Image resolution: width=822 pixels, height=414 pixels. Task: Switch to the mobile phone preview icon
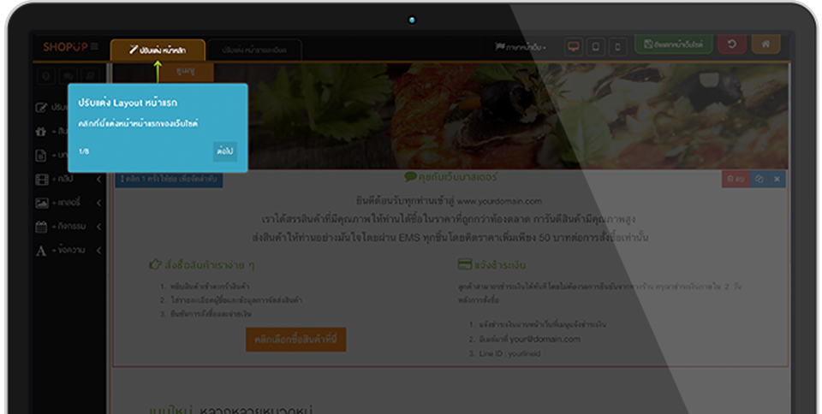(617, 46)
